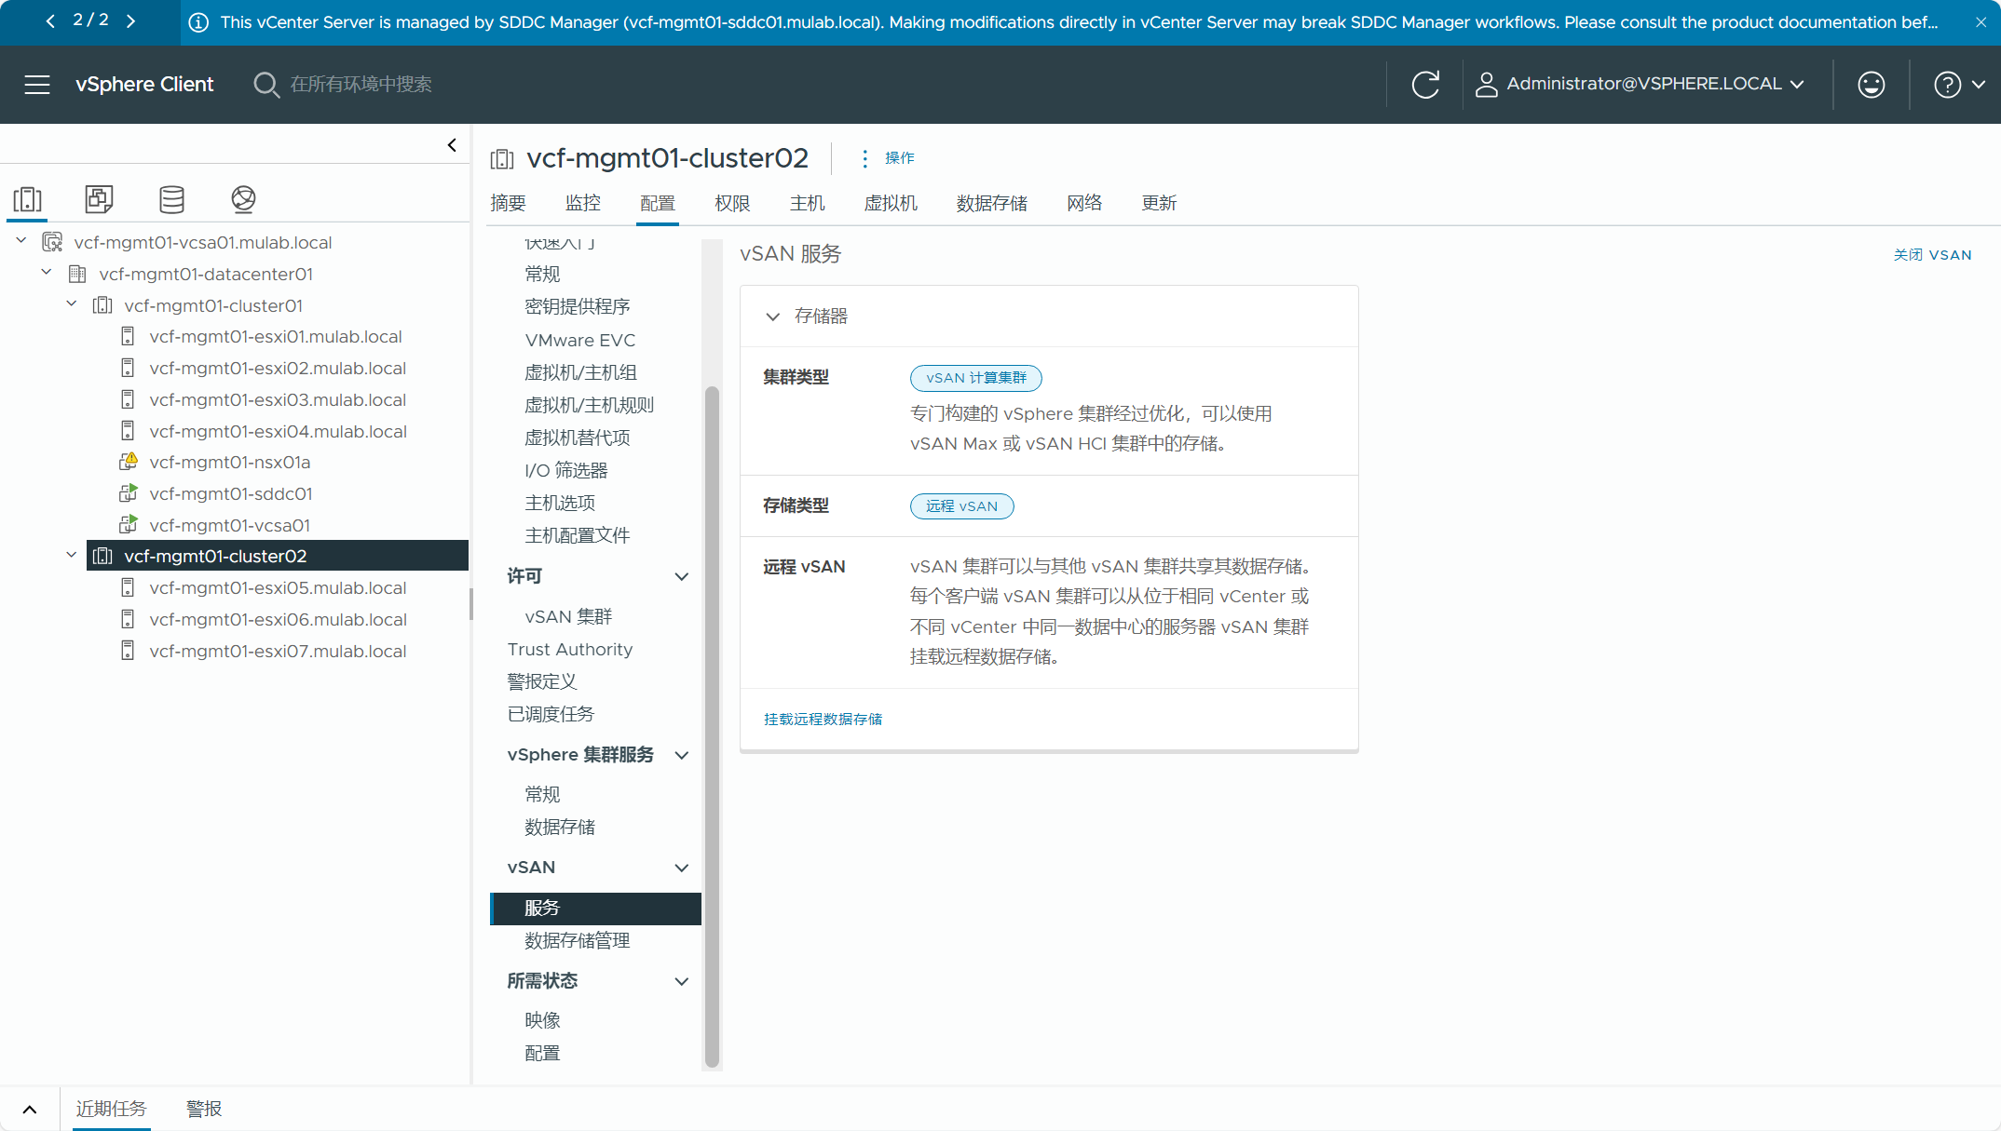This screenshot has height=1131, width=2001.
Task: Open the feedback smiley icon
Action: 1872,85
